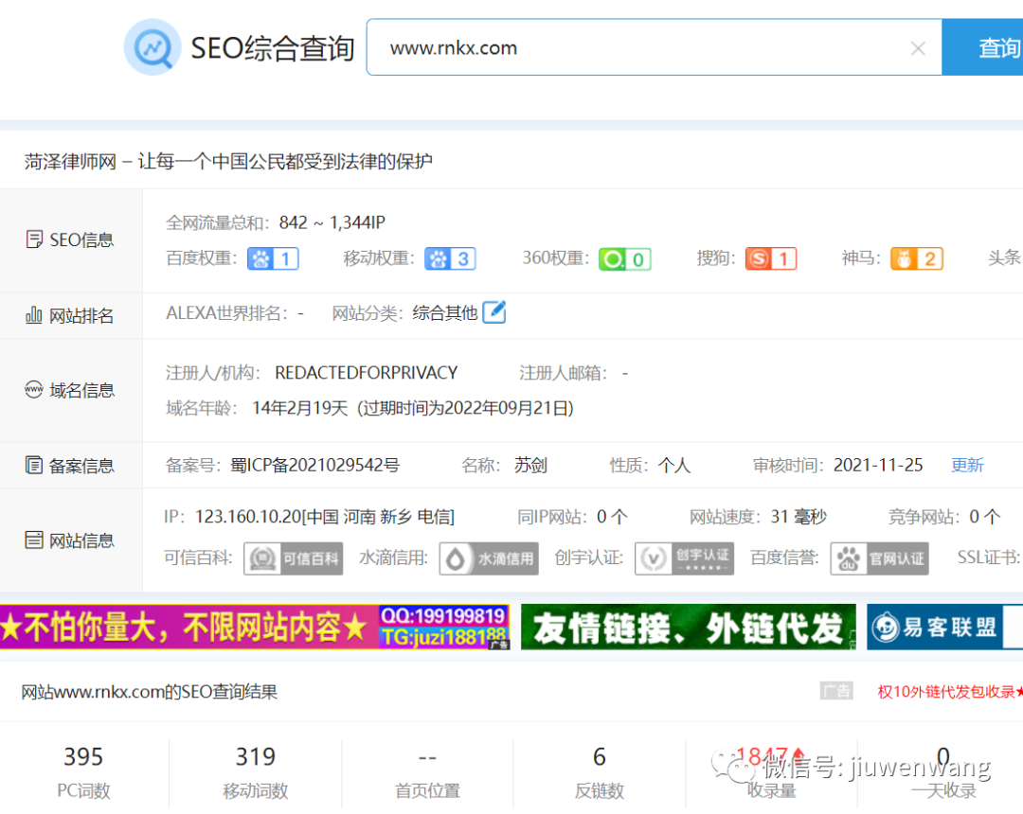Click the 更新 link in 备案信息
Viewport: 1023px width, 814px height.
967,466
